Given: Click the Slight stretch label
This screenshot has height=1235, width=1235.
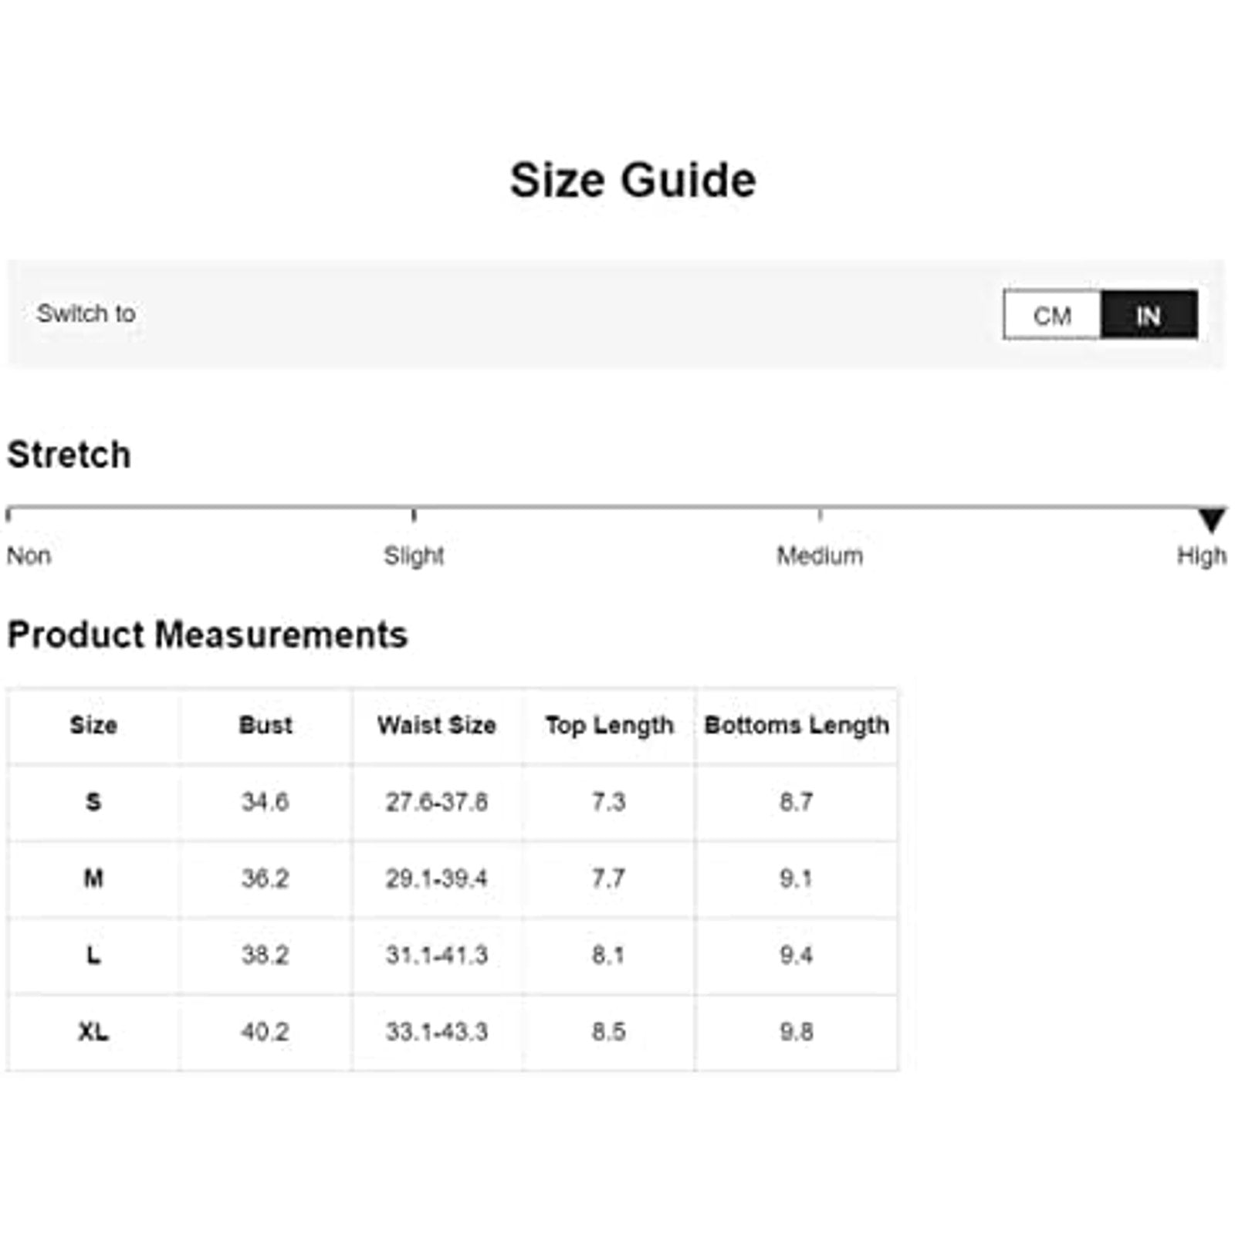Looking at the screenshot, I should [414, 556].
